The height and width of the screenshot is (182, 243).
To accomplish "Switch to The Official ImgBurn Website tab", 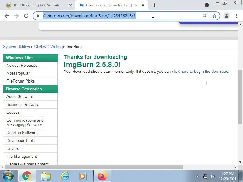I will click(x=36, y=5).
